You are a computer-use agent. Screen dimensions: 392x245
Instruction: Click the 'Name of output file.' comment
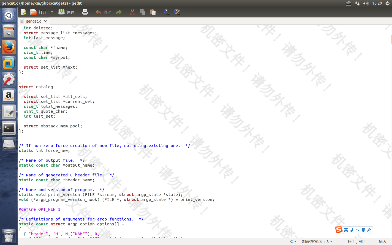tap(52, 160)
